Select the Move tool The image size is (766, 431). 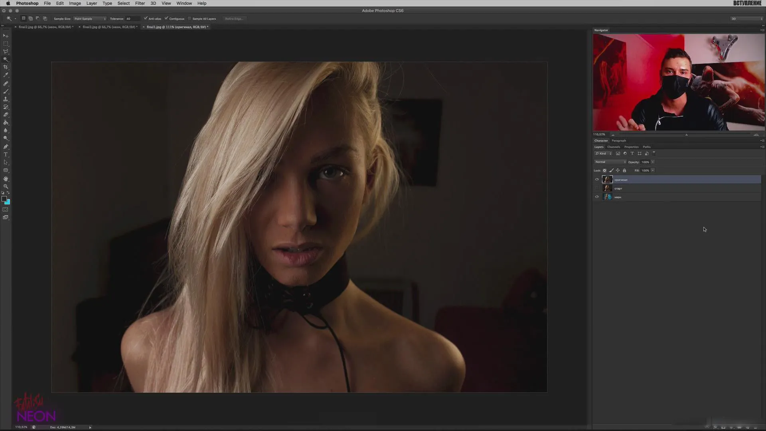point(6,36)
